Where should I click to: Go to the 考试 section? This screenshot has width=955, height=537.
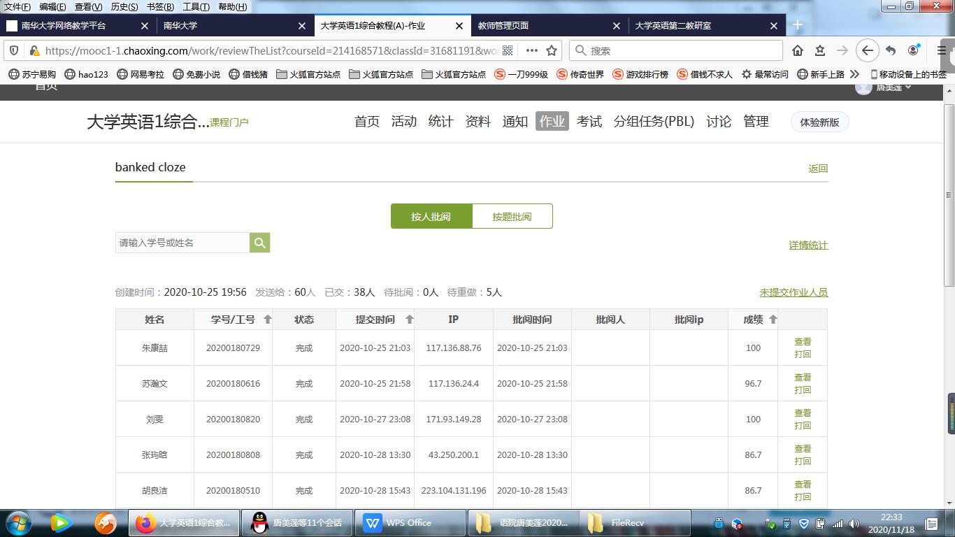(589, 122)
